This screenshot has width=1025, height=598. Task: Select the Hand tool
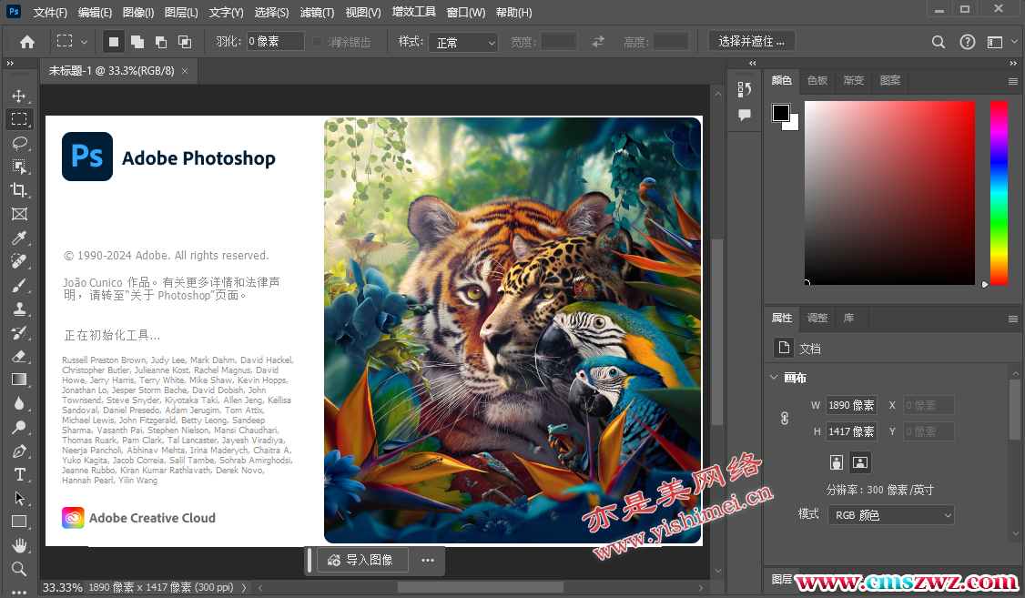coord(19,545)
